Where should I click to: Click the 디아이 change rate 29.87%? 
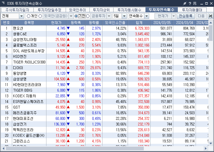[96, 68]
